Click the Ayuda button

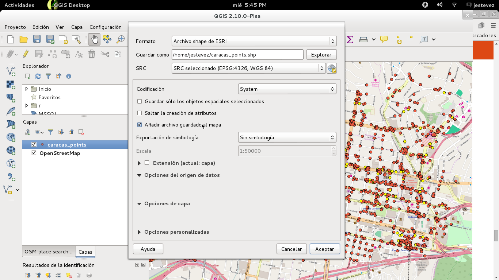pos(148,249)
